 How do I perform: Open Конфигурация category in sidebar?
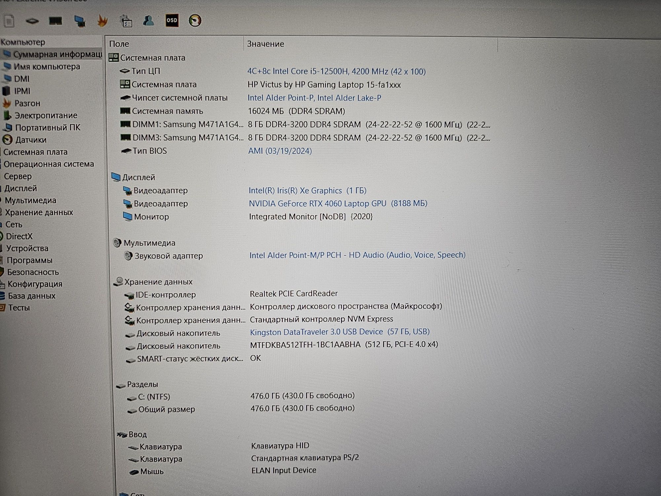click(x=34, y=284)
